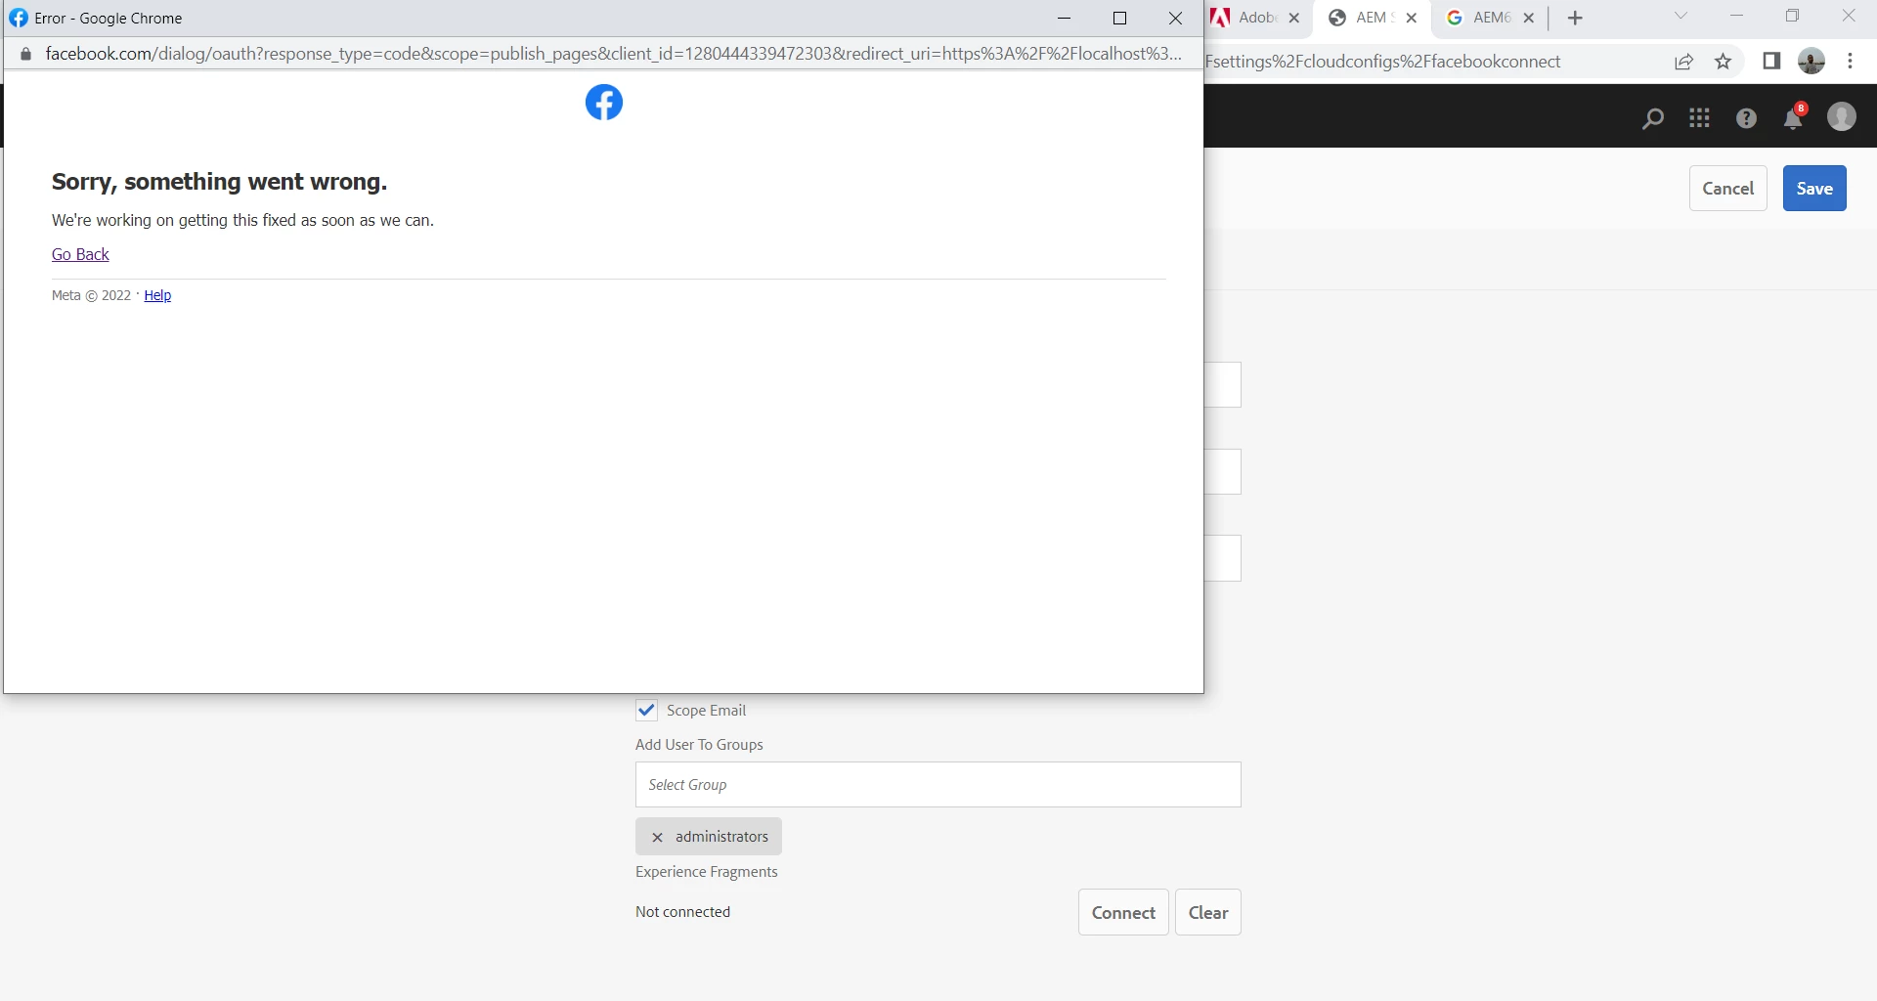Open the Chrome three-dot menu
This screenshot has width=1877, height=1001.
click(x=1850, y=62)
